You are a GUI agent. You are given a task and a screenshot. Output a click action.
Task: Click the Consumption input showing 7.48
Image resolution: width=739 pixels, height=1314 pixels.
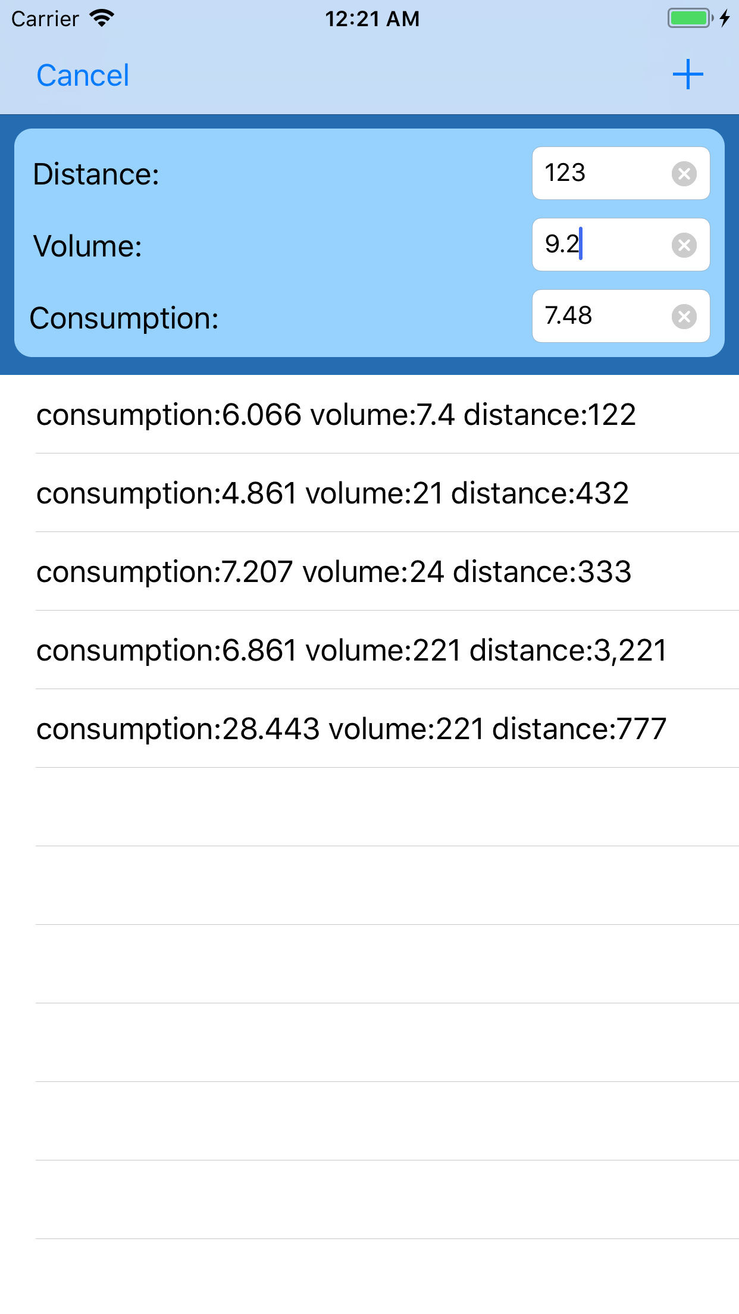(595, 316)
